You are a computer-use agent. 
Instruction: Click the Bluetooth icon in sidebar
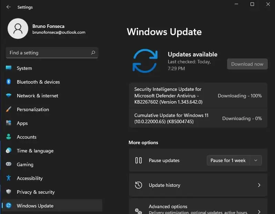coord(9,82)
